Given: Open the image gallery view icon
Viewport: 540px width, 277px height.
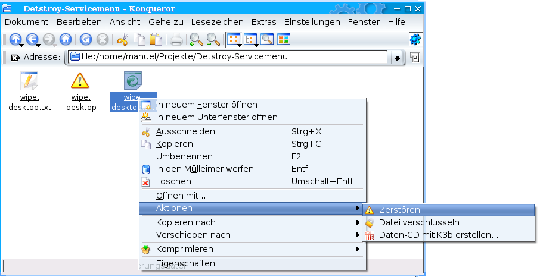Looking at the screenshot, I should point(284,39).
